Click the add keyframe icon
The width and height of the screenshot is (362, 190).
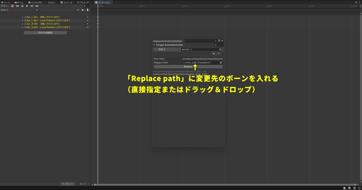point(83,10)
